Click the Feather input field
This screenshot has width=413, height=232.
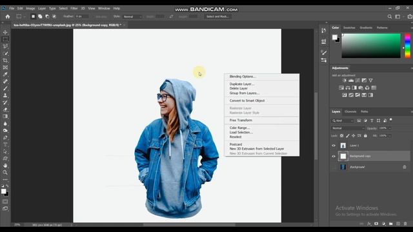[82, 16]
